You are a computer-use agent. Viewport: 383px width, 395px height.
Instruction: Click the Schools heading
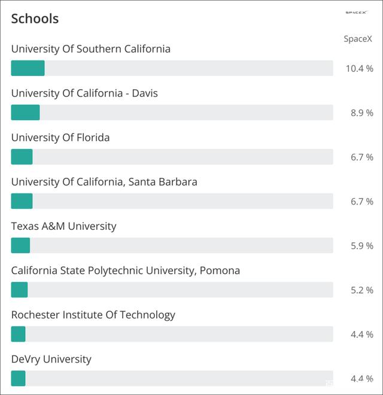click(35, 19)
